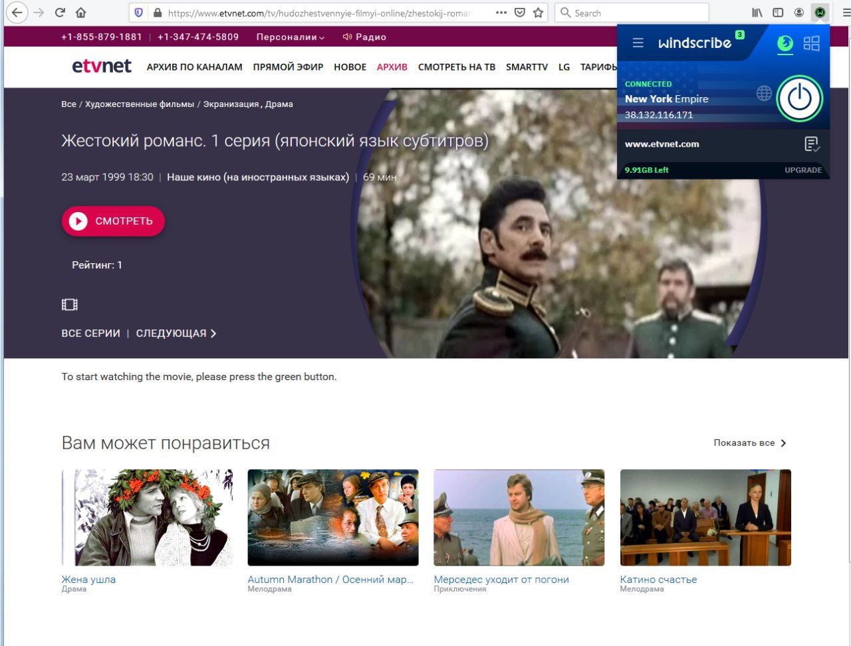Open ВСЕ СЕРИИ link

(x=91, y=334)
